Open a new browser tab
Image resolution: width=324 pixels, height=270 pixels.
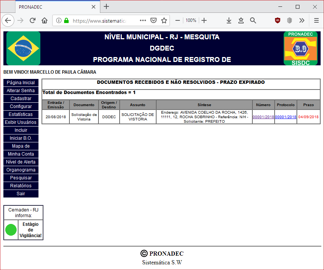(106, 7)
